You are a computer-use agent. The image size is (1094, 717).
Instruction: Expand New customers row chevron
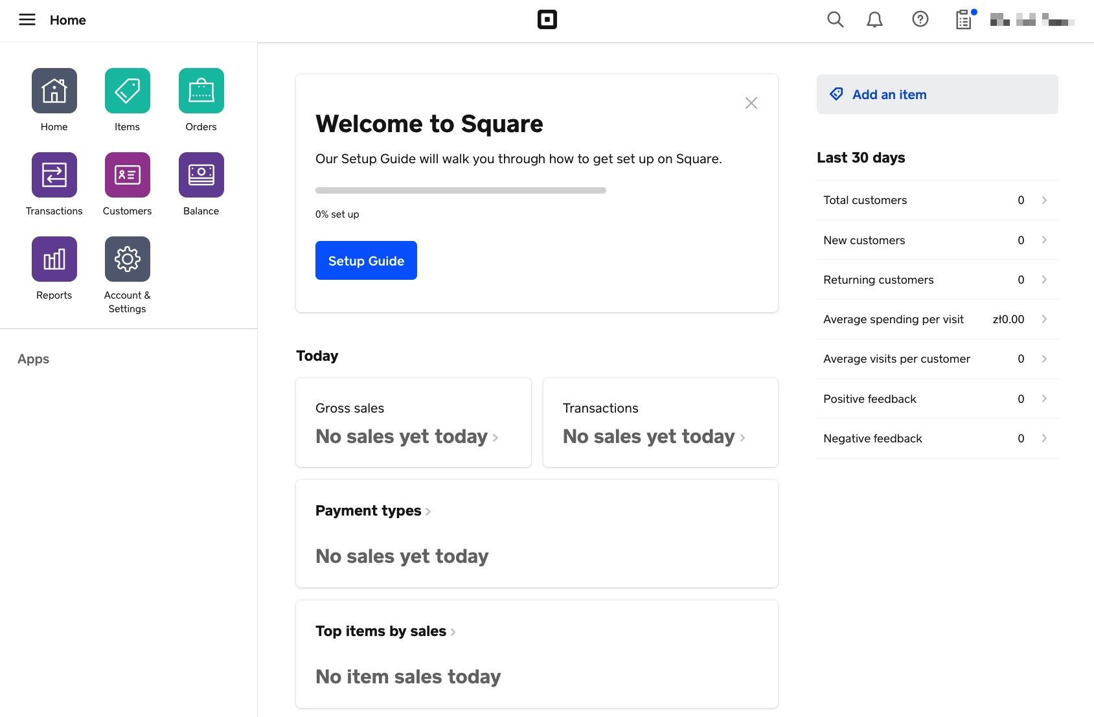click(x=1044, y=240)
